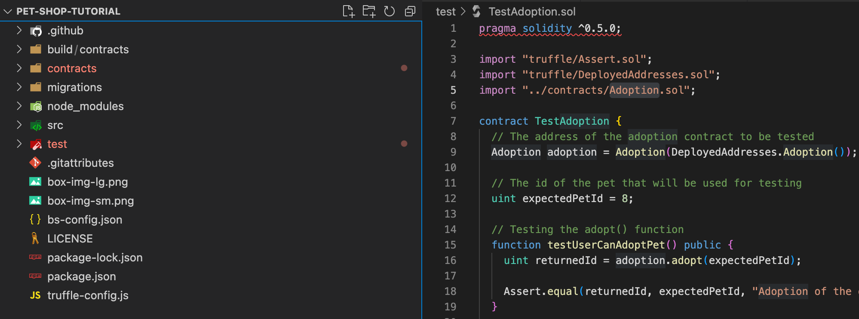859x319 pixels.
Task: Click "truffle/DeployedAddresses.sol" import string
Action: tap(619, 75)
